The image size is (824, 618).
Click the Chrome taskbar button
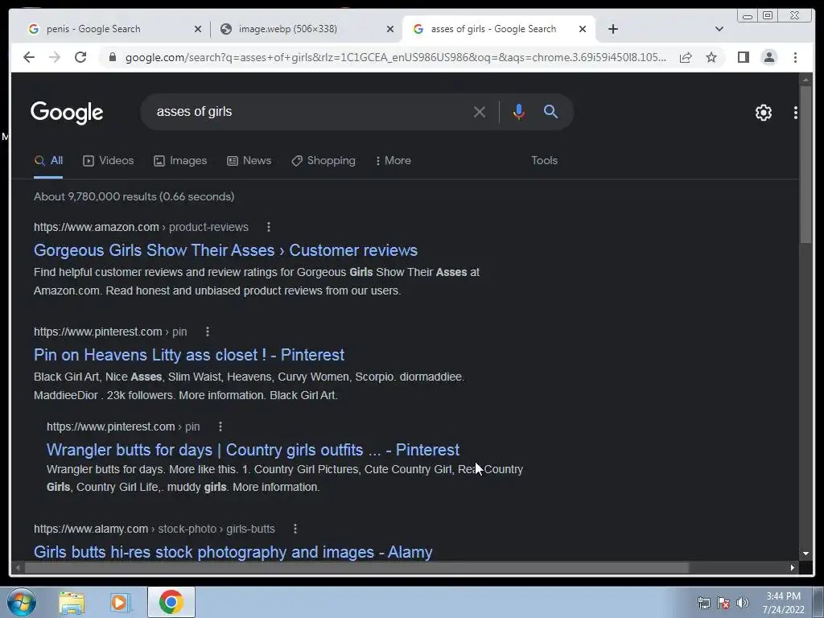coord(171,602)
